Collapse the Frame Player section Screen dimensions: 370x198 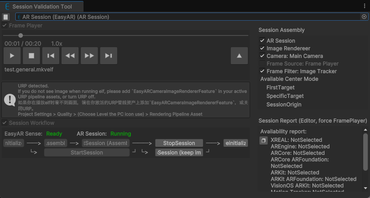click(4, 26)
